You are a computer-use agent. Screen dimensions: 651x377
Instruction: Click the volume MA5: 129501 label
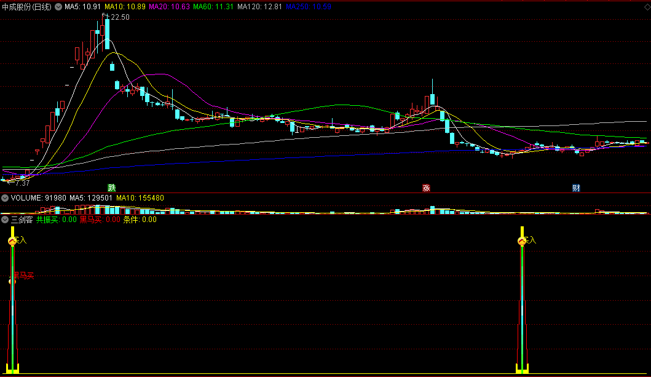click(x=91, y=198)
